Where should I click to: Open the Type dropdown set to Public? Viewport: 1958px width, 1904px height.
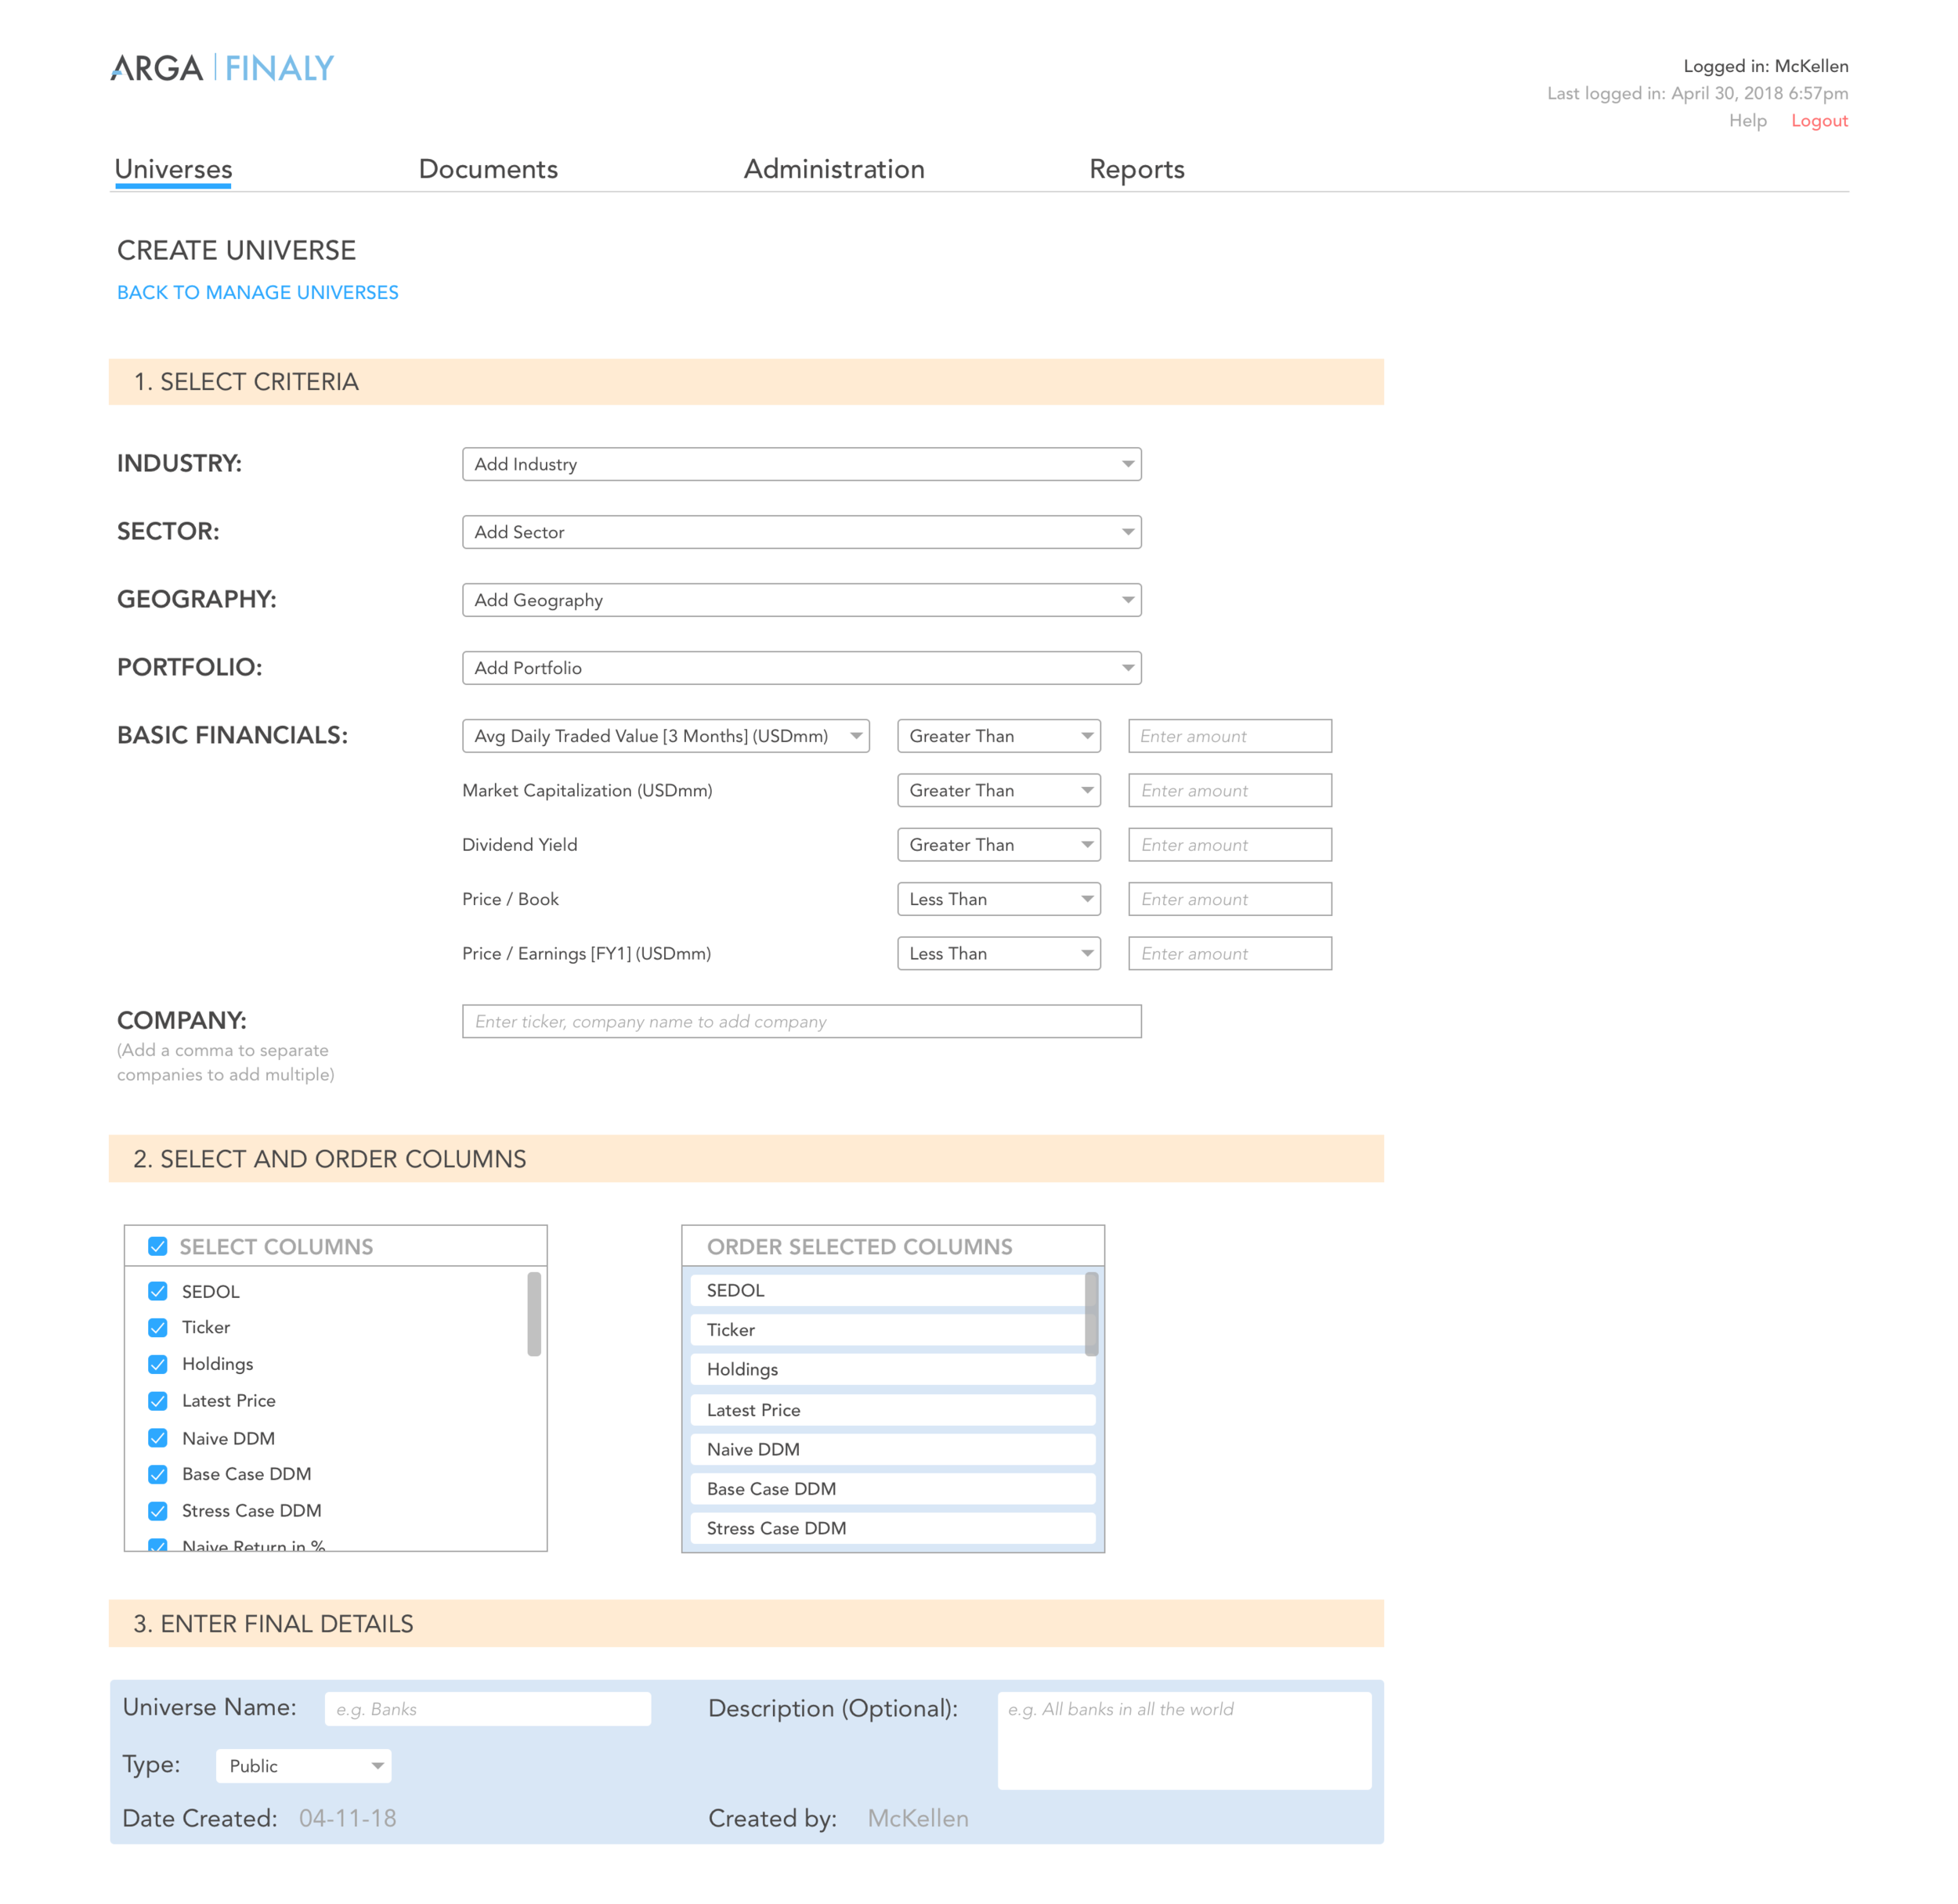pyautogui.click(x=303, y=1766)
